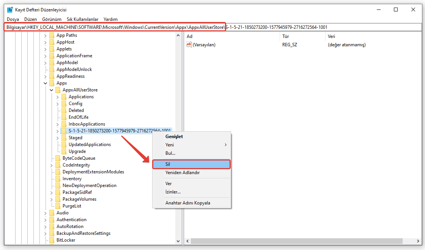Select the Inventory folder icon
Viewport: 425px width, 250px height.
58,179
